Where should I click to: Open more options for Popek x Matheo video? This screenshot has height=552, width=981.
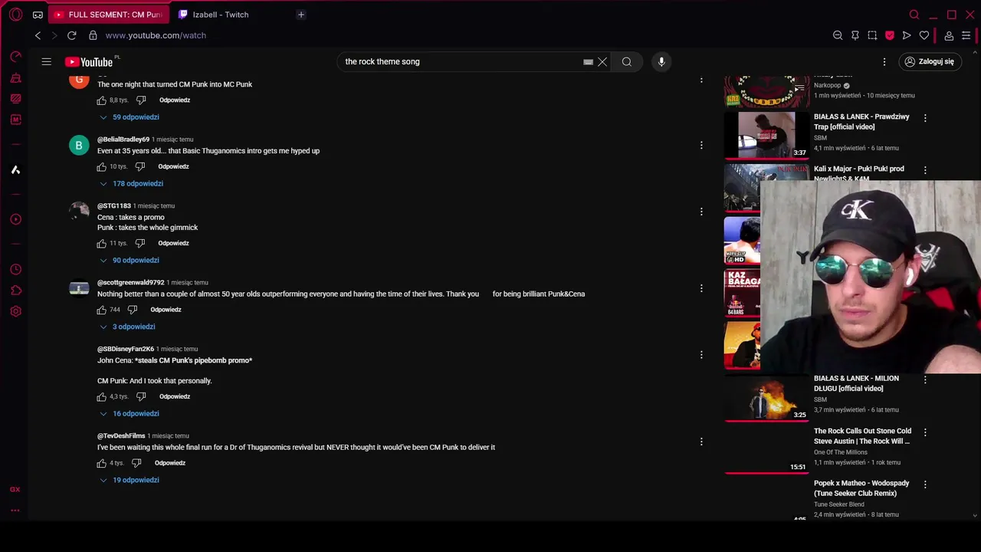click(925, 485)
